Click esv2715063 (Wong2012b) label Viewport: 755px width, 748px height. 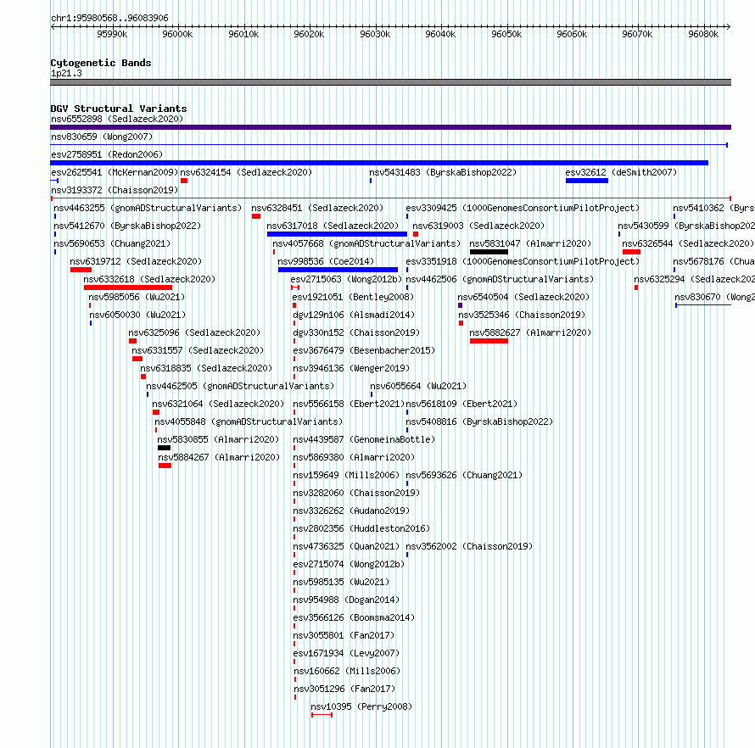pos(346,279)
